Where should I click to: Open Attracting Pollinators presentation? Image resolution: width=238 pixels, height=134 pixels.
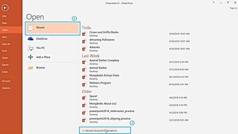pyautogui.click(x=102, y=40)
